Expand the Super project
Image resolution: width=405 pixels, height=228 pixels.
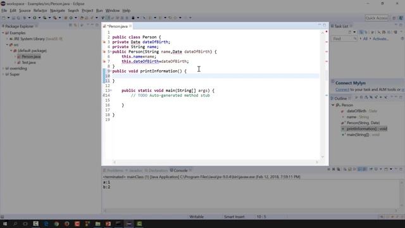(3, 75)
